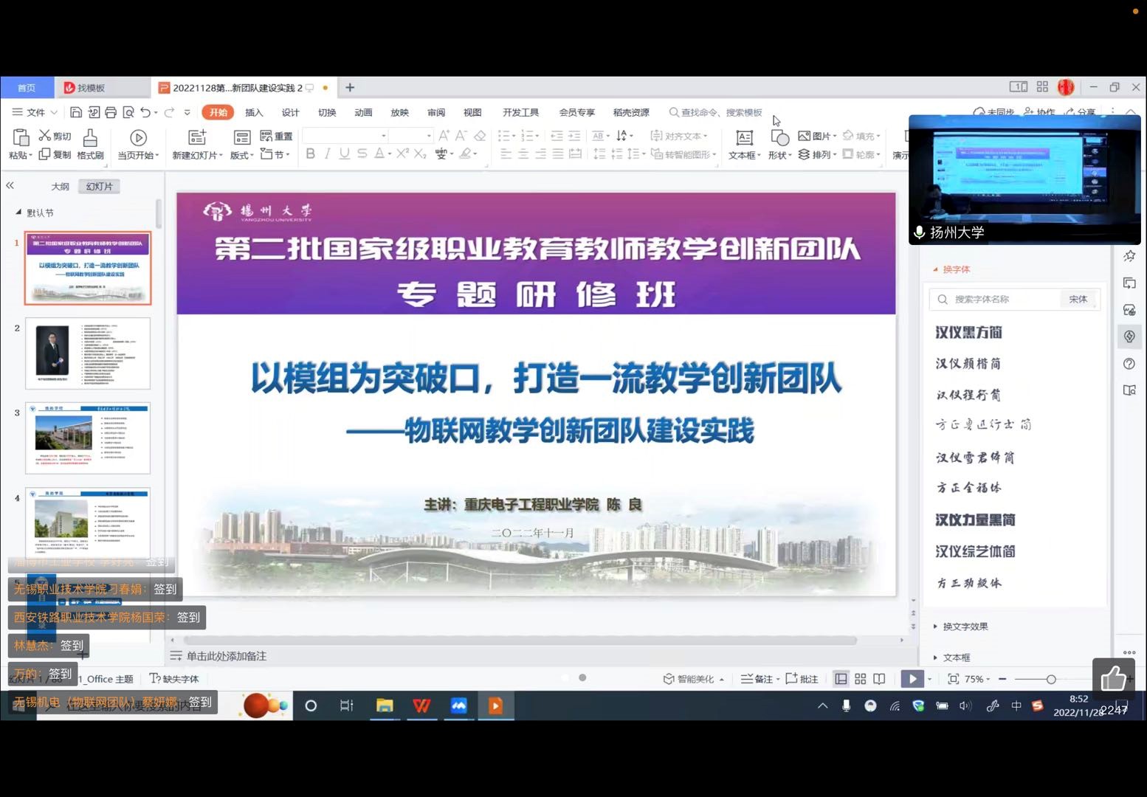Select slide 3 thumbnail
Viewport: 1147px width, 797px height.
coord(88,438)
